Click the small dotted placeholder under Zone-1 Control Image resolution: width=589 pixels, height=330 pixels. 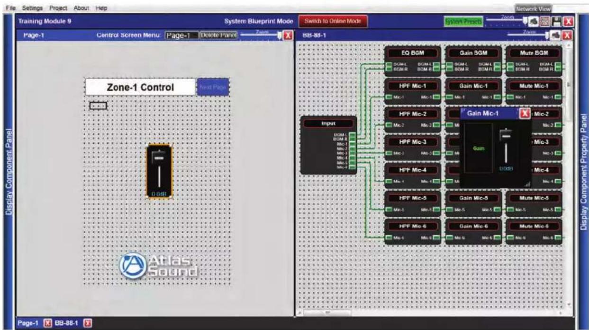pos(98,105)
